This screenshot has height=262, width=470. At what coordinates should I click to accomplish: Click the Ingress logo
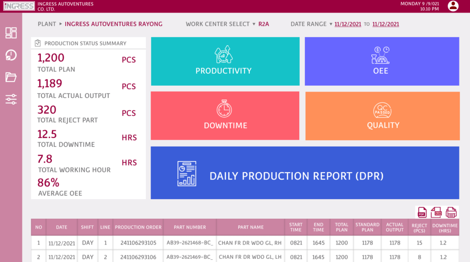(19, 6)
